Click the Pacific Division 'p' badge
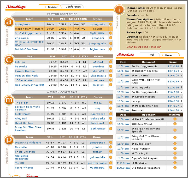This screenshot has width=188, height=178. point(9,140)
